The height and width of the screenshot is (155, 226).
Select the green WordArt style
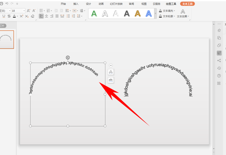coord(94,14)
